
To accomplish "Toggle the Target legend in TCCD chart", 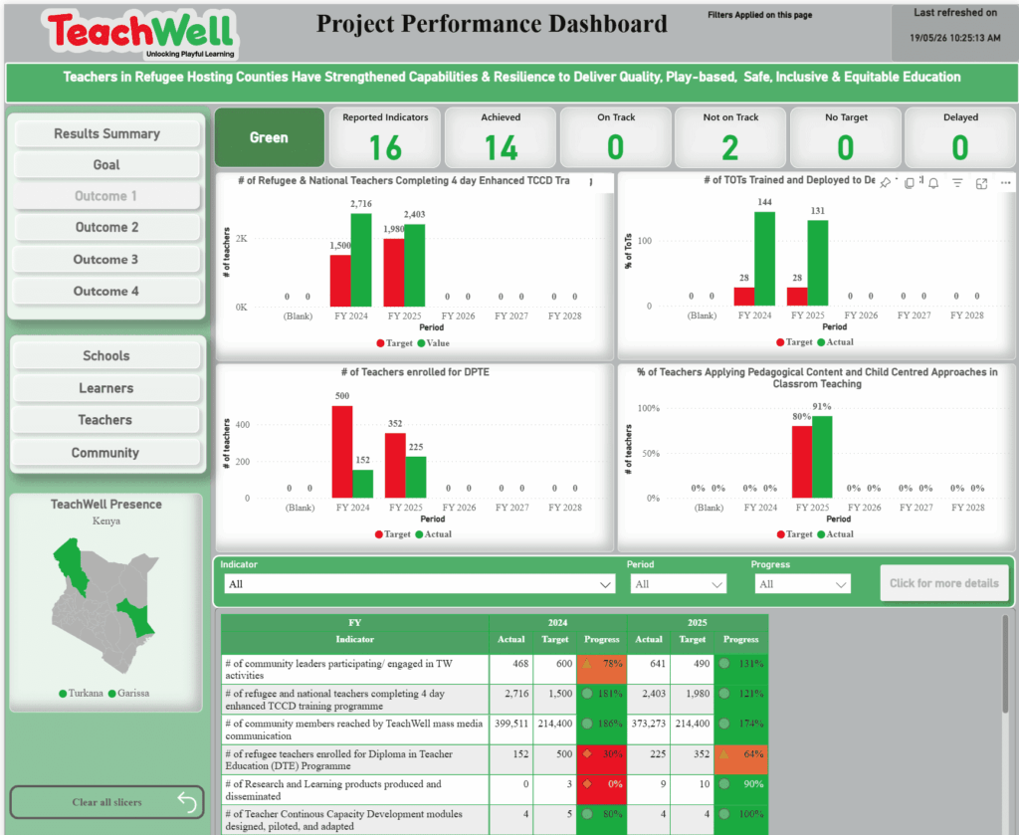I will 394,343.
